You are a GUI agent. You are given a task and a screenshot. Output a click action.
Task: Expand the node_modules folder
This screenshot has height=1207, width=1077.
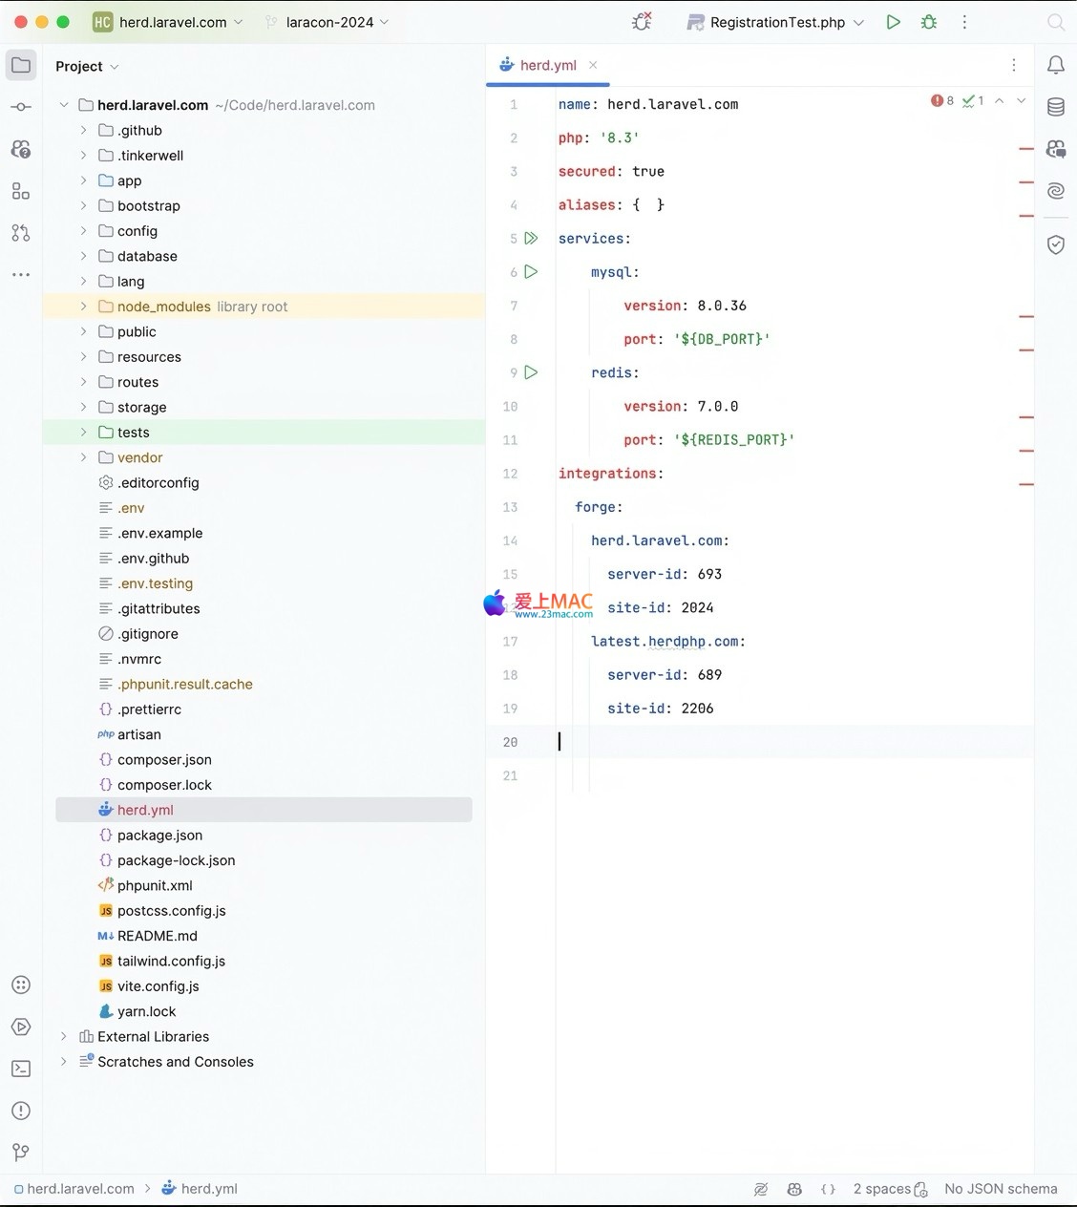click(x=83, y=307)
